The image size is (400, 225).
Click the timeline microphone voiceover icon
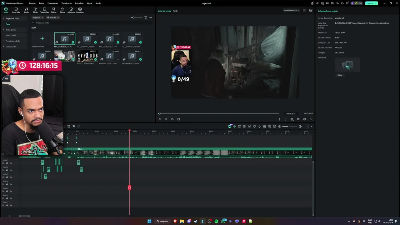point(259,127)
